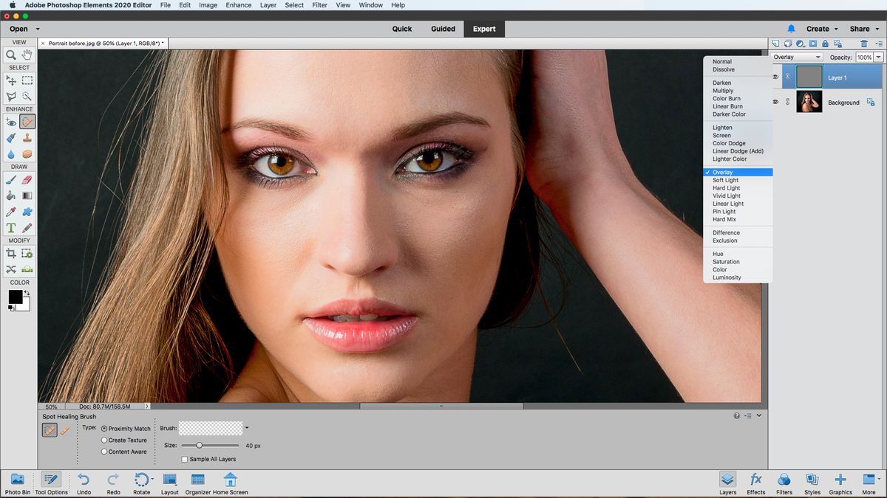Open the Overlay blend mode dropdown
Image resolution: width=887 pixels, height=498 pixels.
pos(797,57)
